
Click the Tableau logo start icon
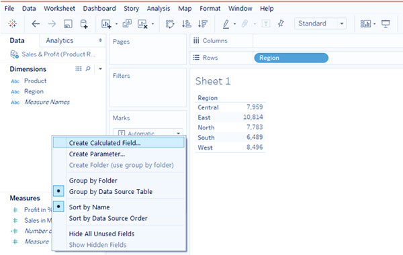(12, 23)
